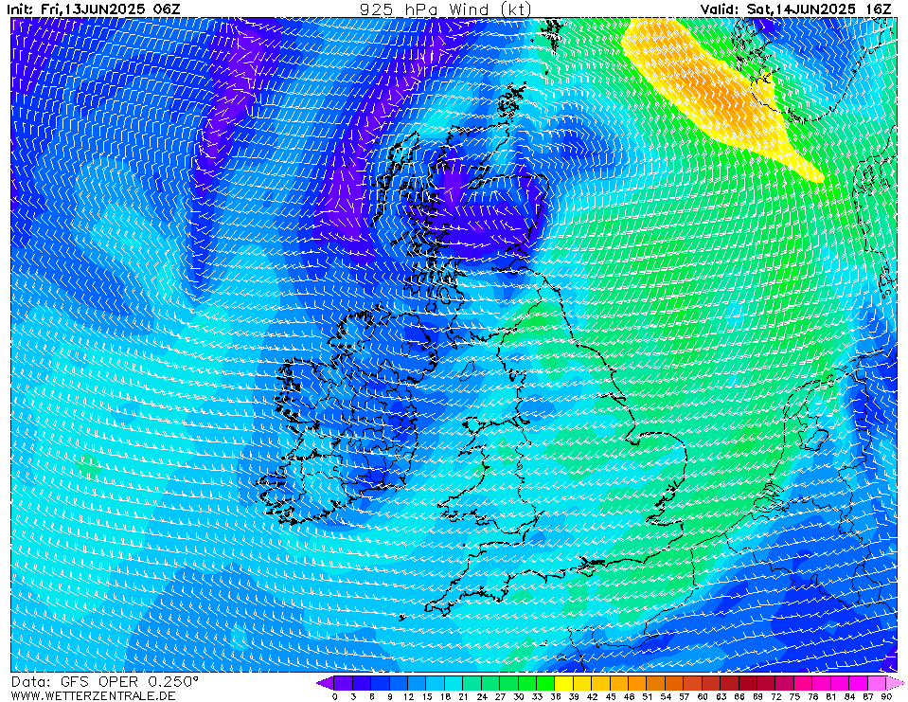
Task: Select the yellow swatch between 36 and 39
Action: click(x=564, y=683)
